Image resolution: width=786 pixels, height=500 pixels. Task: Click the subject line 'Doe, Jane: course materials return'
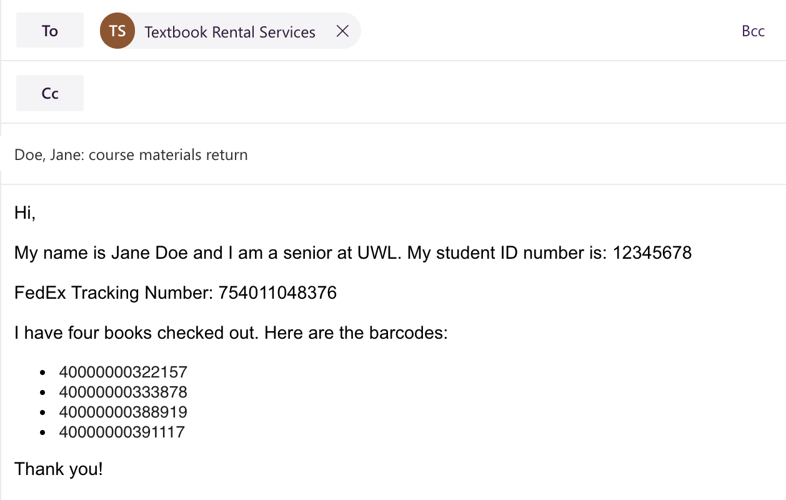click(131, 154)
